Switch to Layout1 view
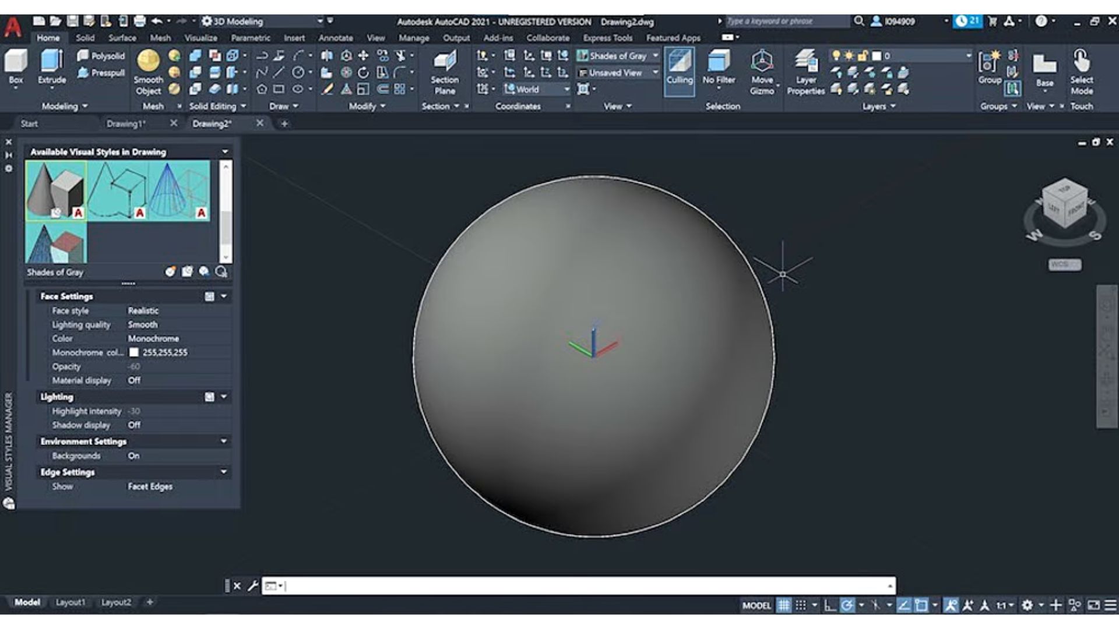The image size is (1119, 629). click(x=69, y=603)
